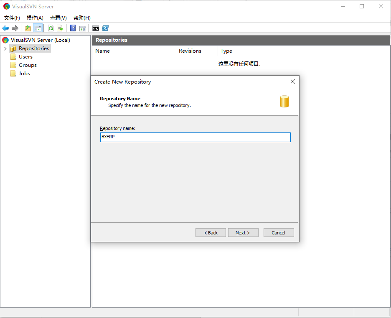Select Jobs in the tree
This screenshot has width=391, height=318.
pos(24,74)
